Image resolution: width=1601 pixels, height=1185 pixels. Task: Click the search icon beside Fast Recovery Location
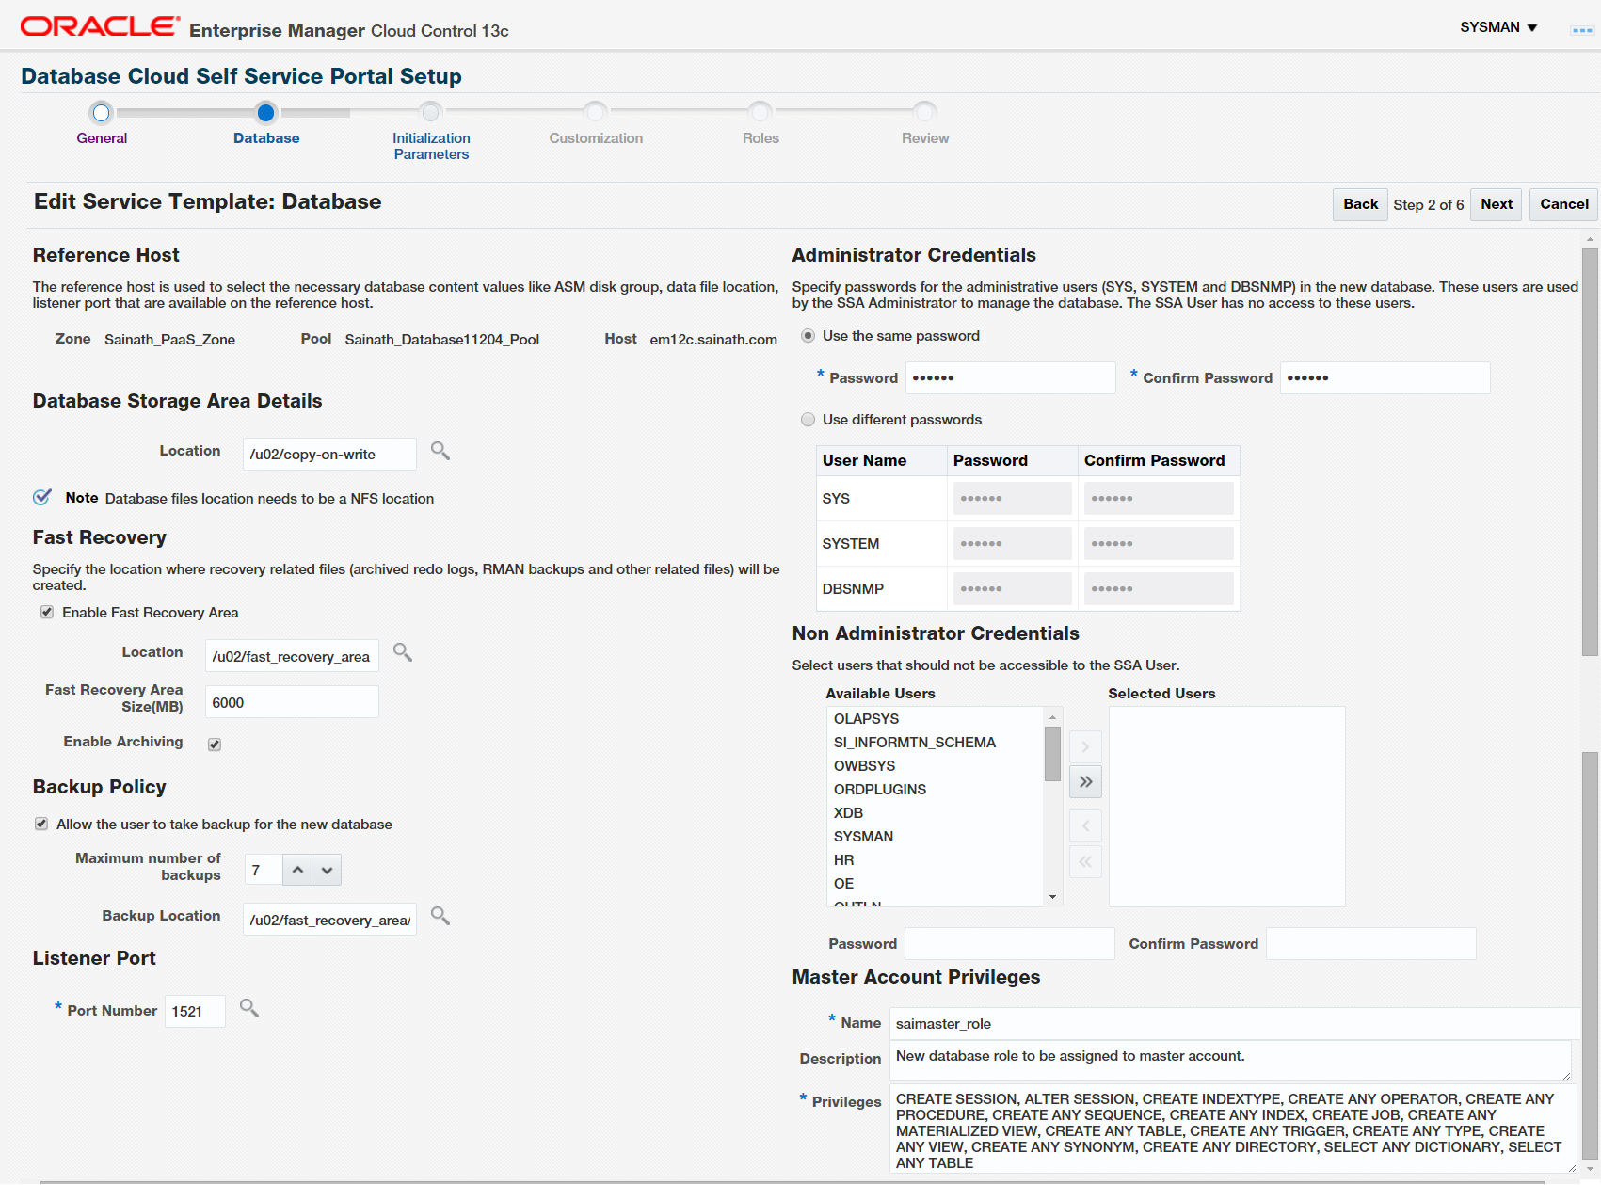403,652
